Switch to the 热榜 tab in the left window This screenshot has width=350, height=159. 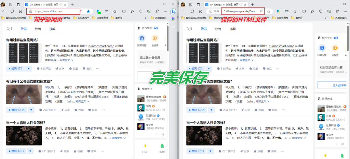pyautogui.click(x=38, y=29)
